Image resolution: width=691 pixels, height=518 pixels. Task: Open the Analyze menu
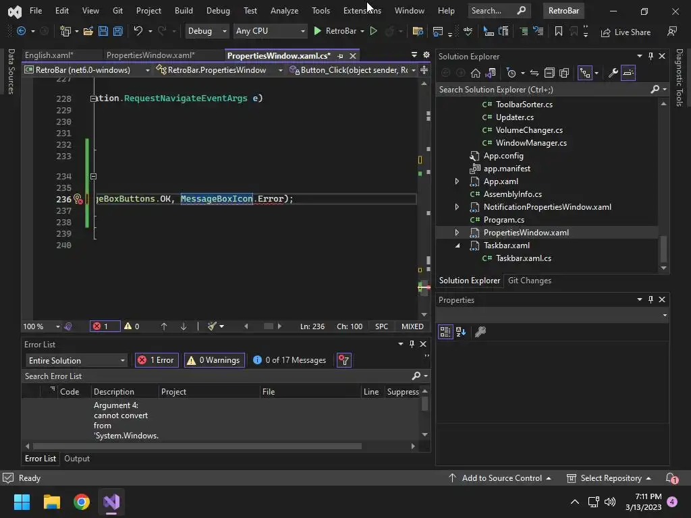284,11
